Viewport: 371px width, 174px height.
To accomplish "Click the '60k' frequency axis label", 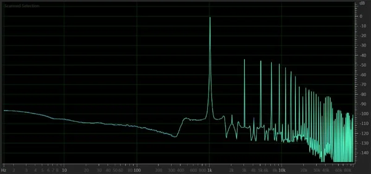I will [339, 170].
